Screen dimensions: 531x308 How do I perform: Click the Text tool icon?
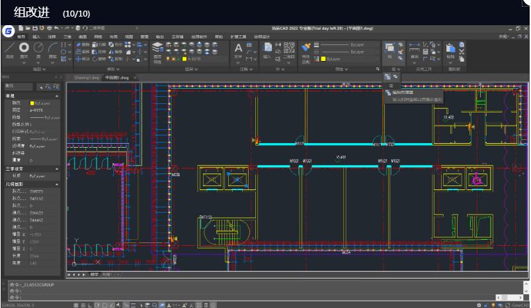(239, 48)
